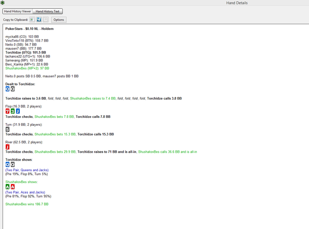Click the 'Flop (16.3 BB, 2 players):' label
The width and height of the screenshot is (309, 229).
(24, 106)
